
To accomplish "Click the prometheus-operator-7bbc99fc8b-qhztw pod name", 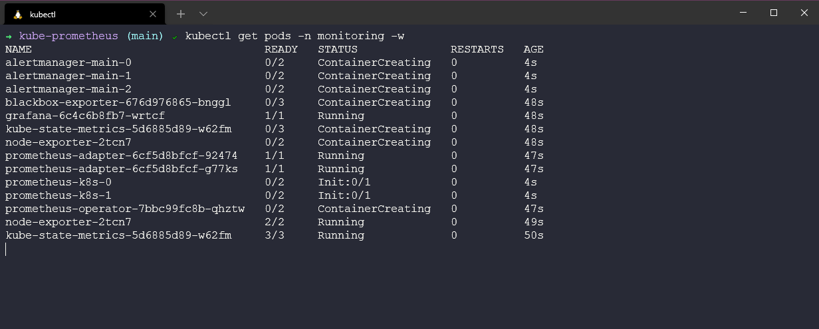I will click(125, 209).
